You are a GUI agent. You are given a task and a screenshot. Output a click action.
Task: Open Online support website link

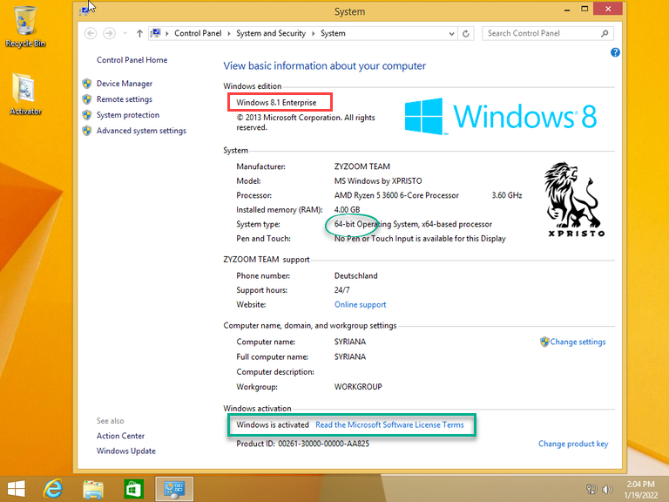point(360,305)
